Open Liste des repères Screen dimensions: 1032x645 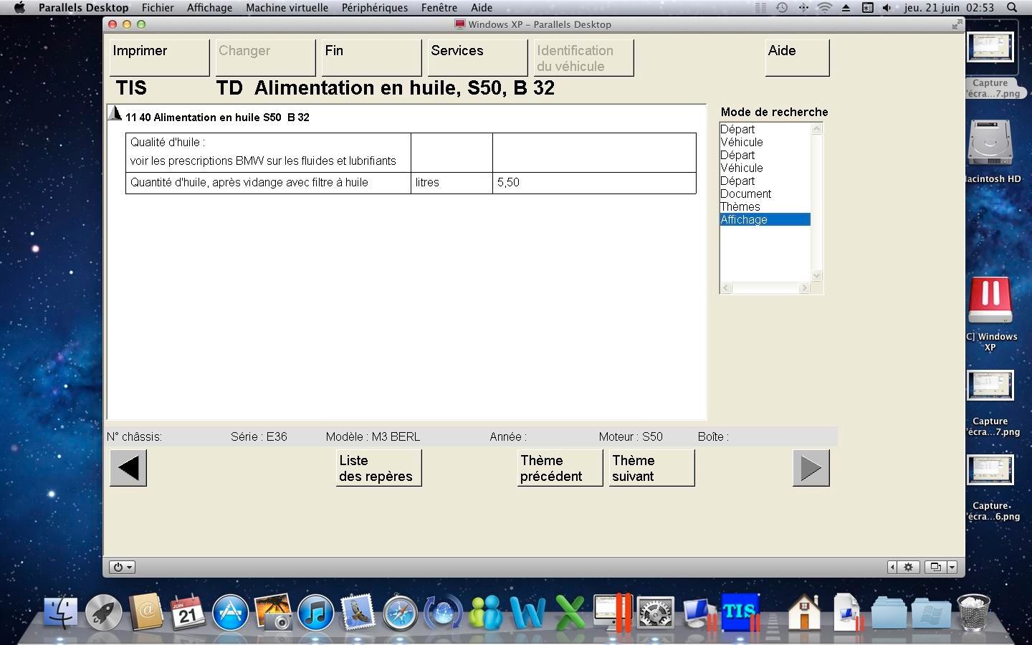[x=378, y=468]
